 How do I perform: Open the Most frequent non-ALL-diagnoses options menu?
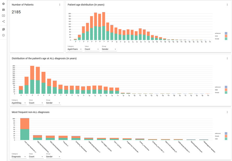[x=227, y=112]
